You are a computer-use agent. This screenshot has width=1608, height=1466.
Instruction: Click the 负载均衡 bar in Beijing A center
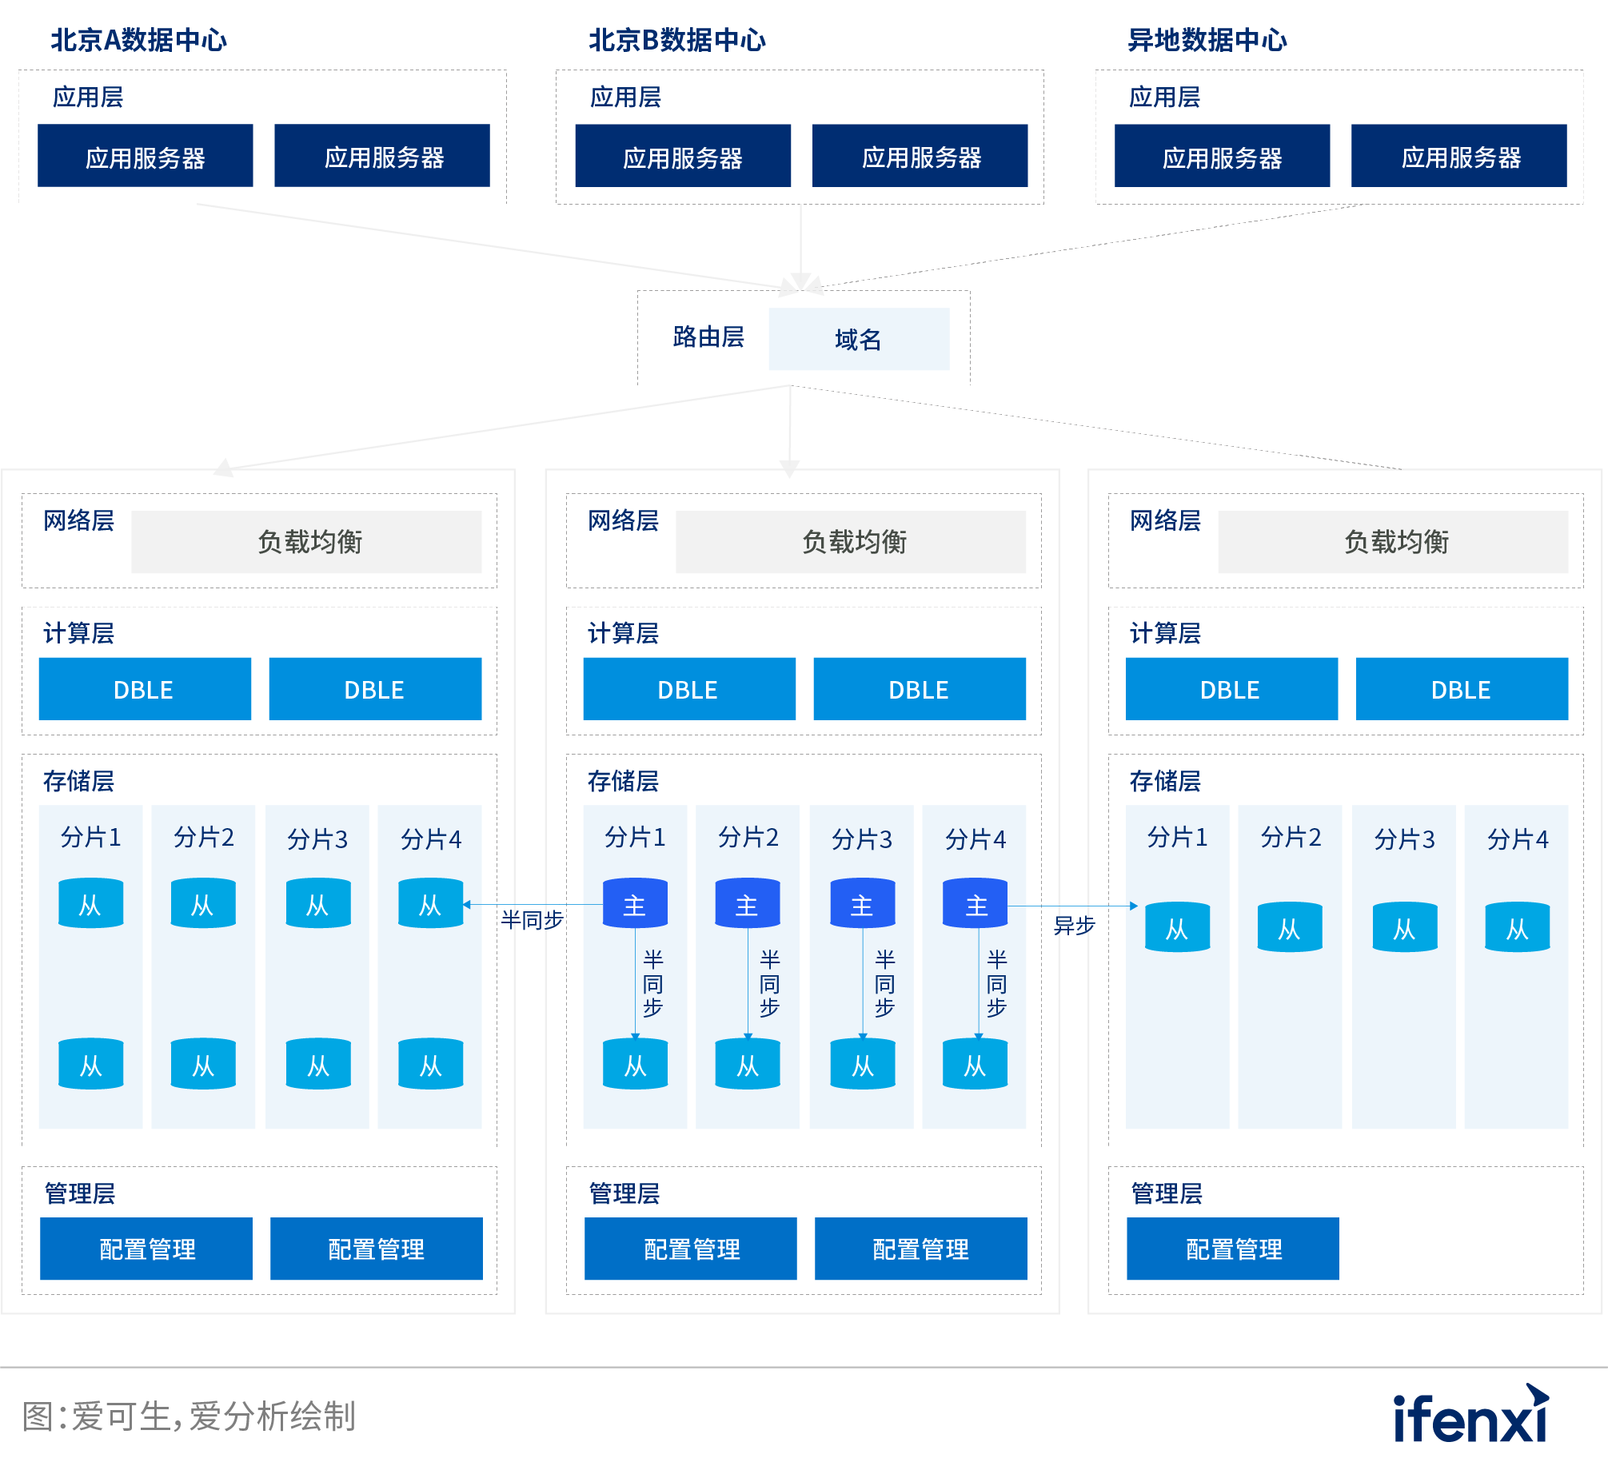click(306, 542)
